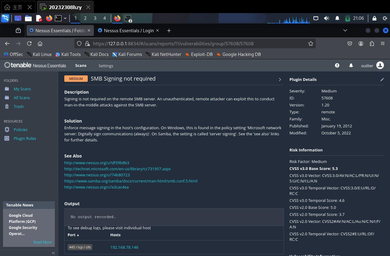Open a new browser tab
Image resolution: width=390 pixels, height=256 pixels.
click(x=169, y=30)
